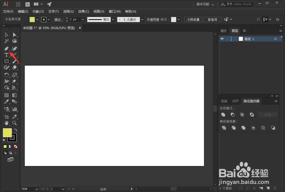Expand the 样式 style dropdown
This screenshot has width=285, height=192.
[x=179, y=20]
